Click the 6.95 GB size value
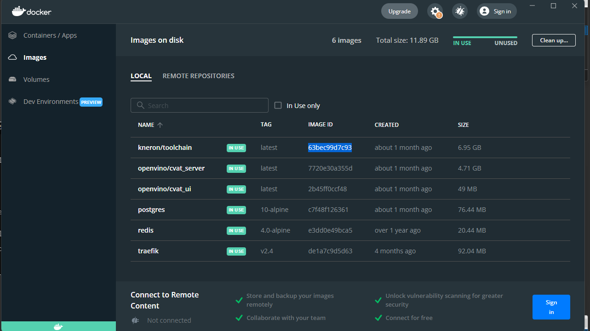Viewport: 590px width, 331px height. pos(470,148)
